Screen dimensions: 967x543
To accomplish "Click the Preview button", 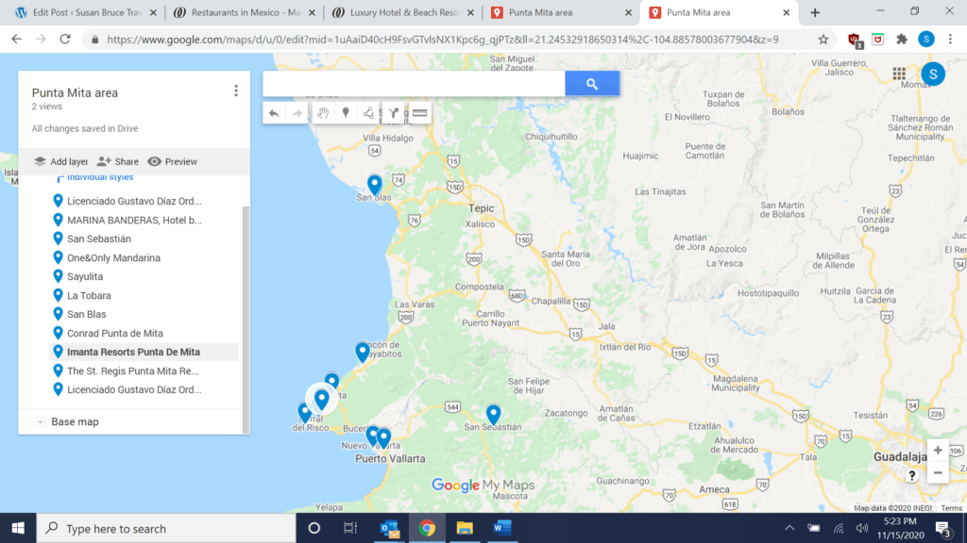I will click(173, 162).
